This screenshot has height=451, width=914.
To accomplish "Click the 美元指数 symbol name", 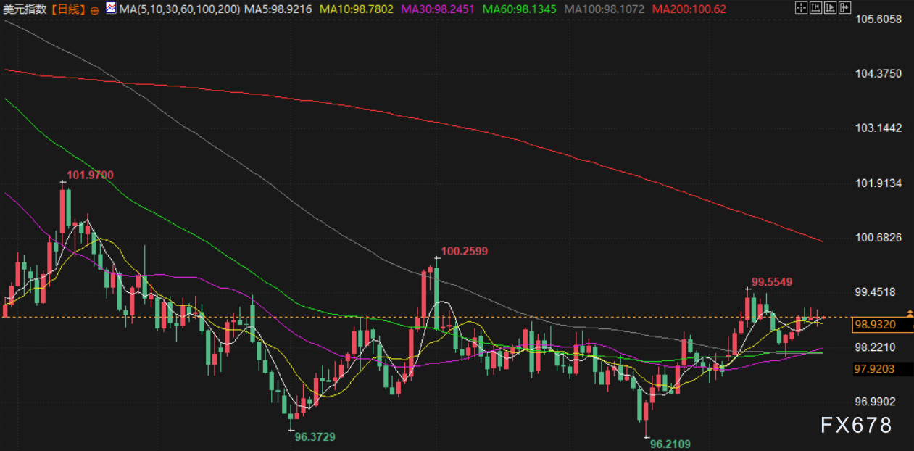I will click(27, 9).
